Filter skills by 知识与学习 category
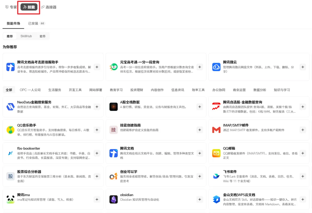Screen dimensions: 312x213 pyautogui.click(x=282, y=90)
